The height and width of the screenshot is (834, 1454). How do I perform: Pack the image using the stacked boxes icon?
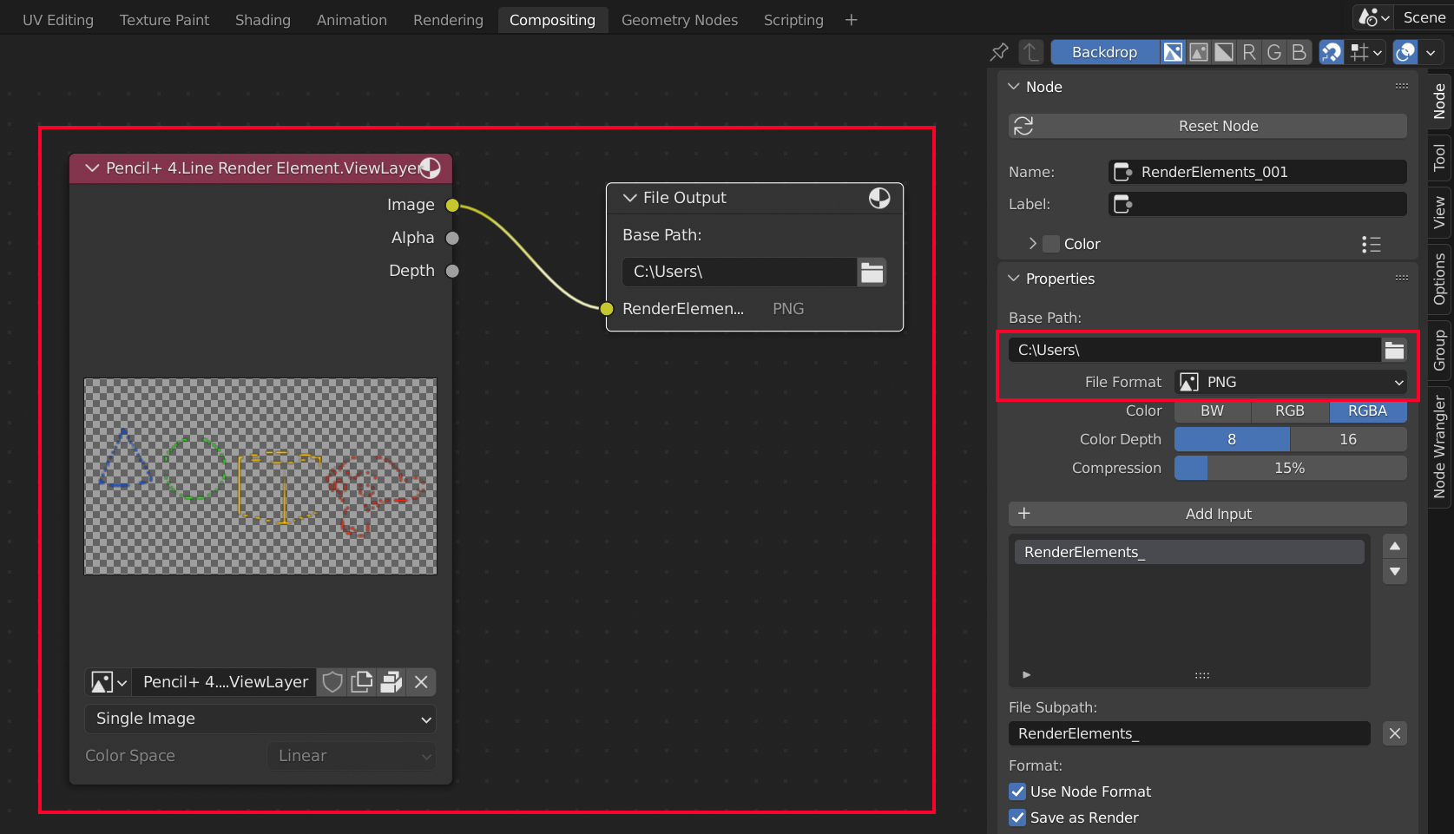(391, 682)
